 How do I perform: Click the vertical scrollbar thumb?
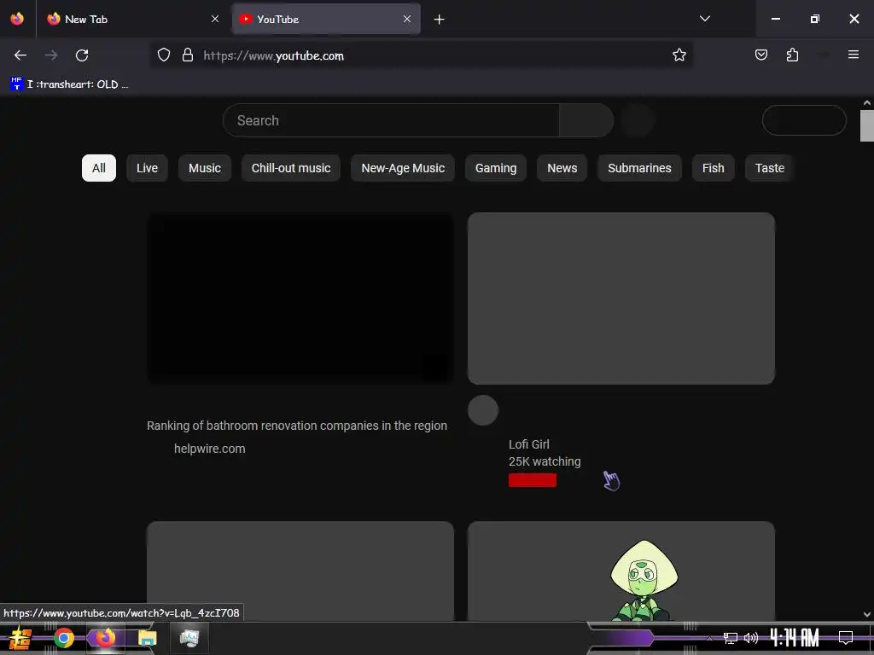(x=867, y=126)
